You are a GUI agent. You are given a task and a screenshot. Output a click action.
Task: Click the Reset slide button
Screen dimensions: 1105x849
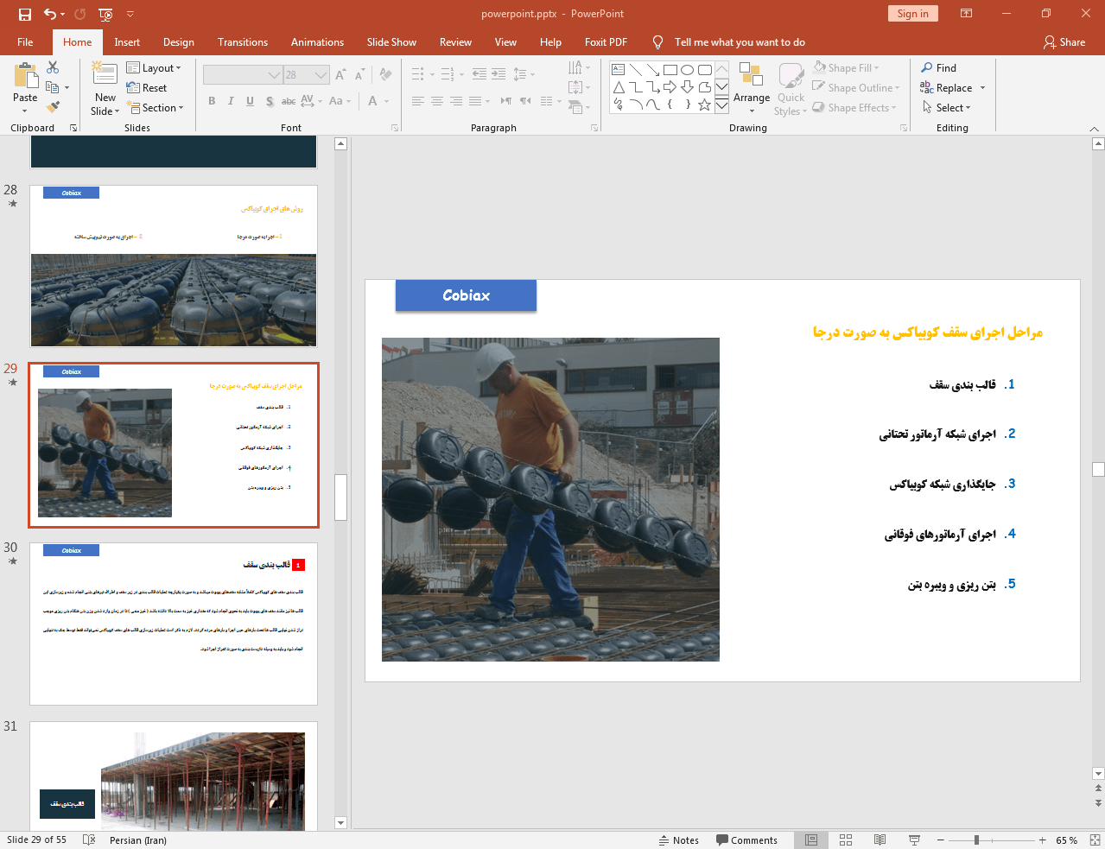click(x=147, y=88)
